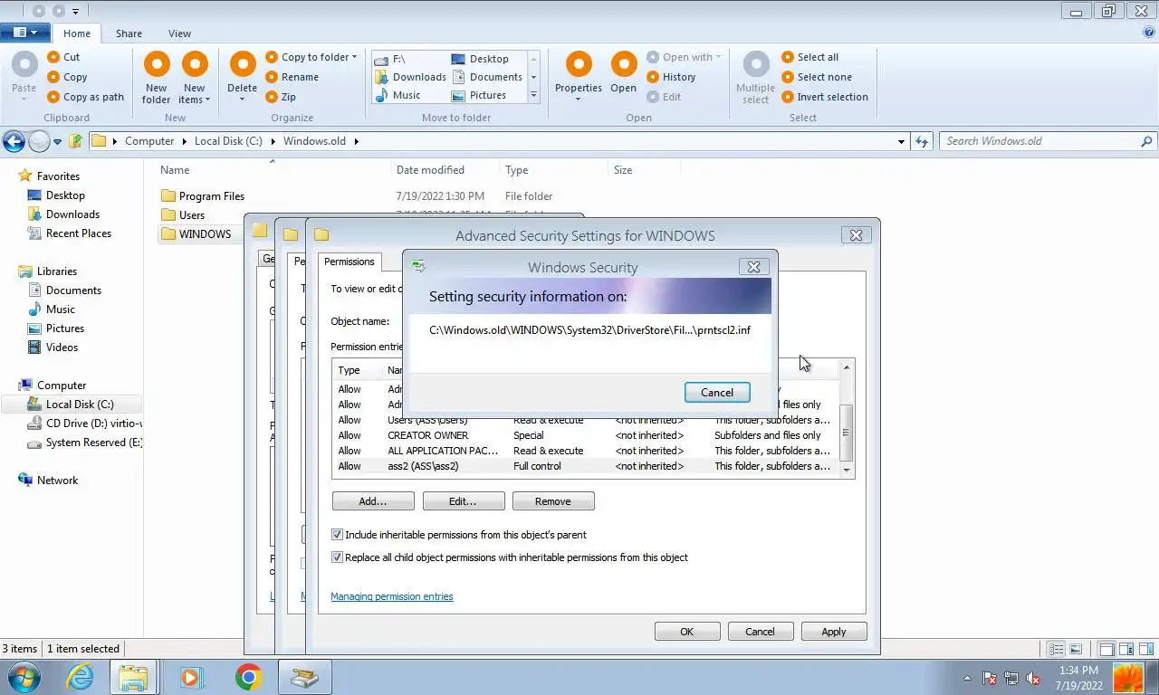Switch to the View ribbon tab
The image size is (1159, 695).
point(179,33)
